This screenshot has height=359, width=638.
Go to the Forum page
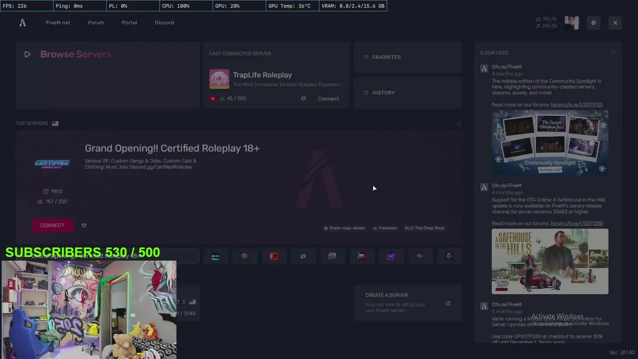click(x=96, y=22)
